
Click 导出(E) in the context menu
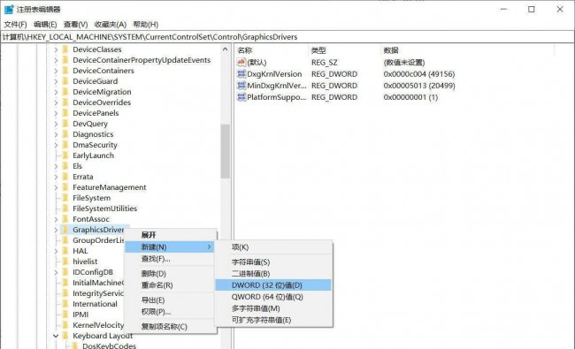pos(170,300)
